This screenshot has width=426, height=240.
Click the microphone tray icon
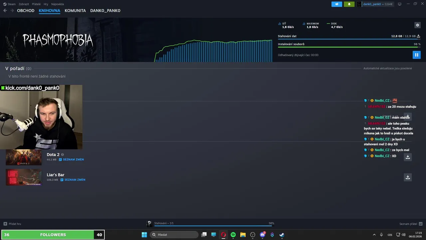[x=381, y=235]
